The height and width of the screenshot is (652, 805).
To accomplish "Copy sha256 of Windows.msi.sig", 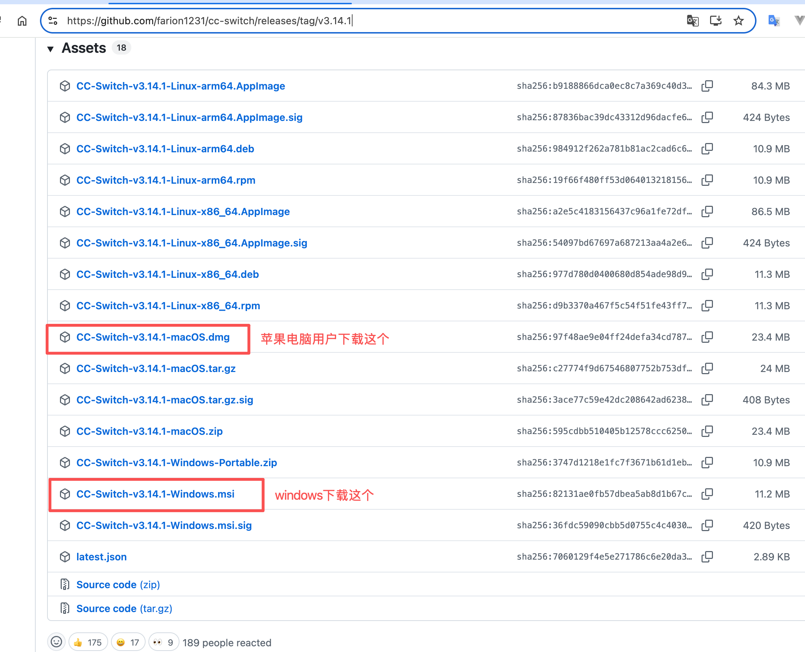I will coord(707,525).
